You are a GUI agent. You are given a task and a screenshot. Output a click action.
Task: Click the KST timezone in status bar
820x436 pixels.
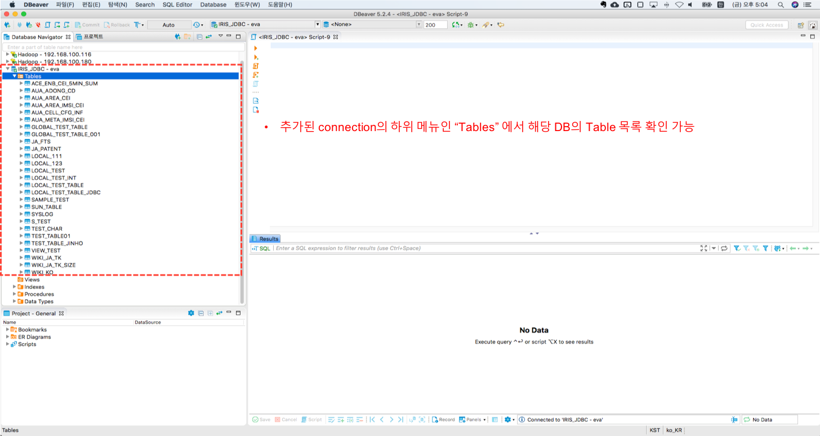pyautogui.click(x=654, y=430)
